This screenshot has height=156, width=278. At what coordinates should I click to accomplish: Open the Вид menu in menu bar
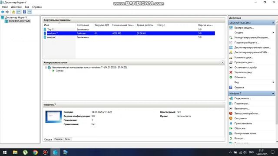(27, 7)
